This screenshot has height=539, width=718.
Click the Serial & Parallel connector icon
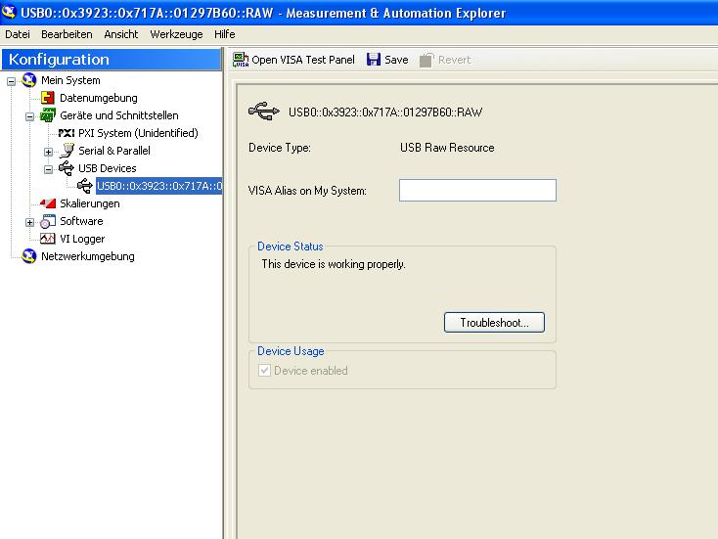67,151
